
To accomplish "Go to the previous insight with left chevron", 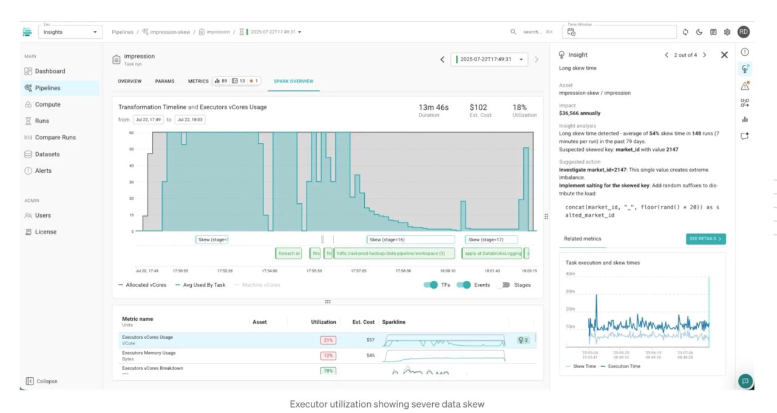I will pyautogui.click(x=667, y=55).
